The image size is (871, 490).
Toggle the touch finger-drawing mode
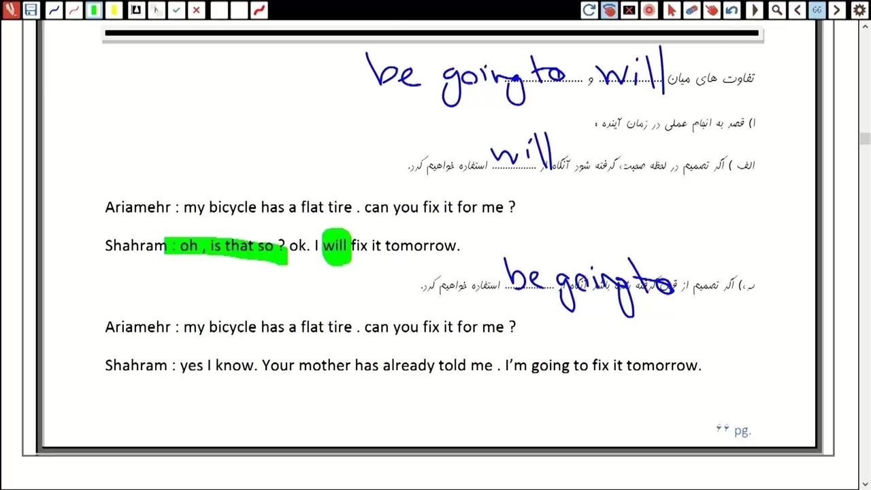(x=609, y=10)
